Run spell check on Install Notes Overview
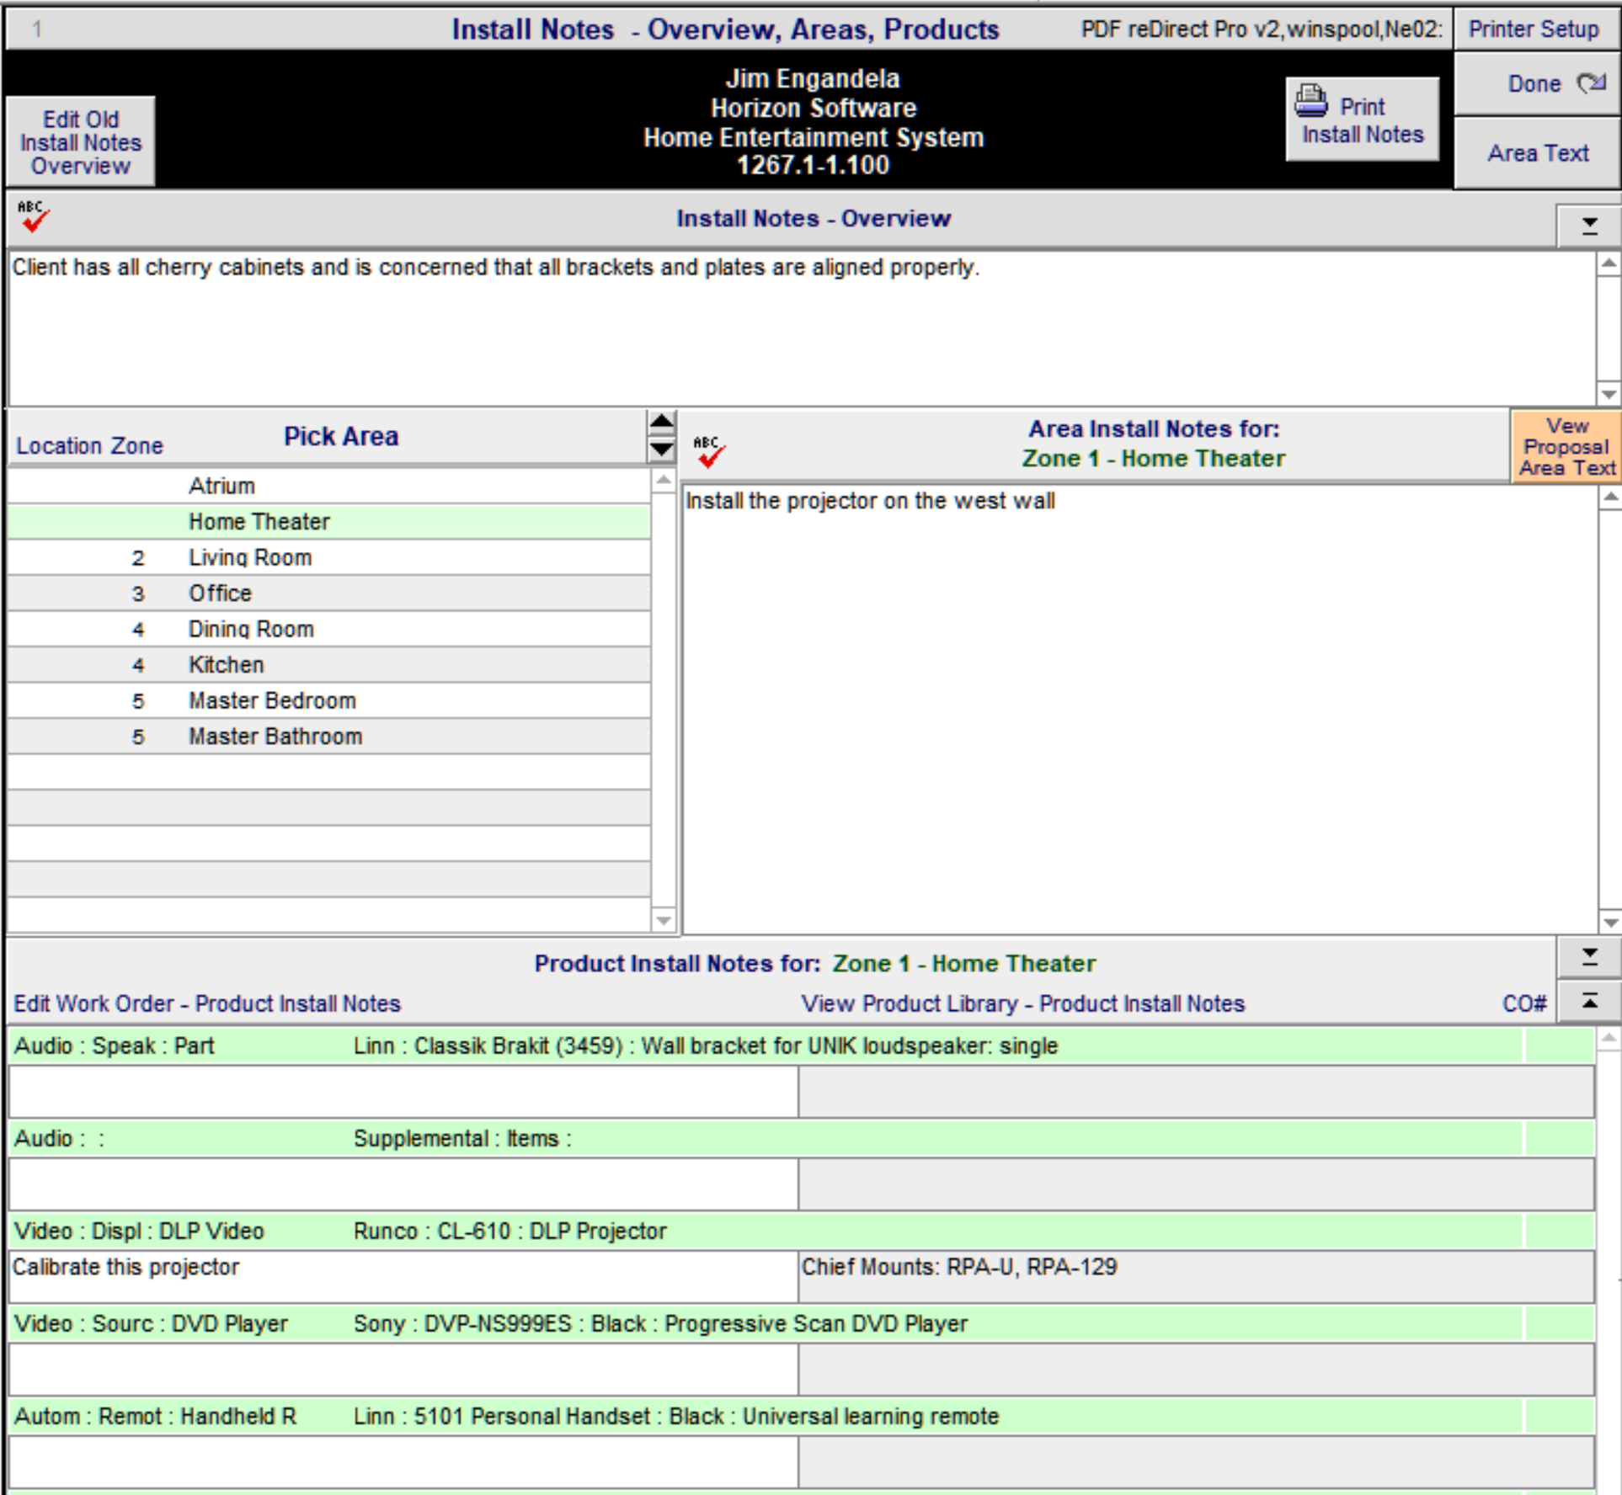Image resolution: width=1622 pixels, height=1495 pixels. tap(34, 217)
